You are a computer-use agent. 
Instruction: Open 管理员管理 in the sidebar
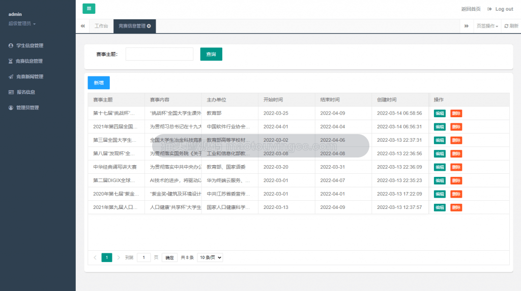coord(27,108)
